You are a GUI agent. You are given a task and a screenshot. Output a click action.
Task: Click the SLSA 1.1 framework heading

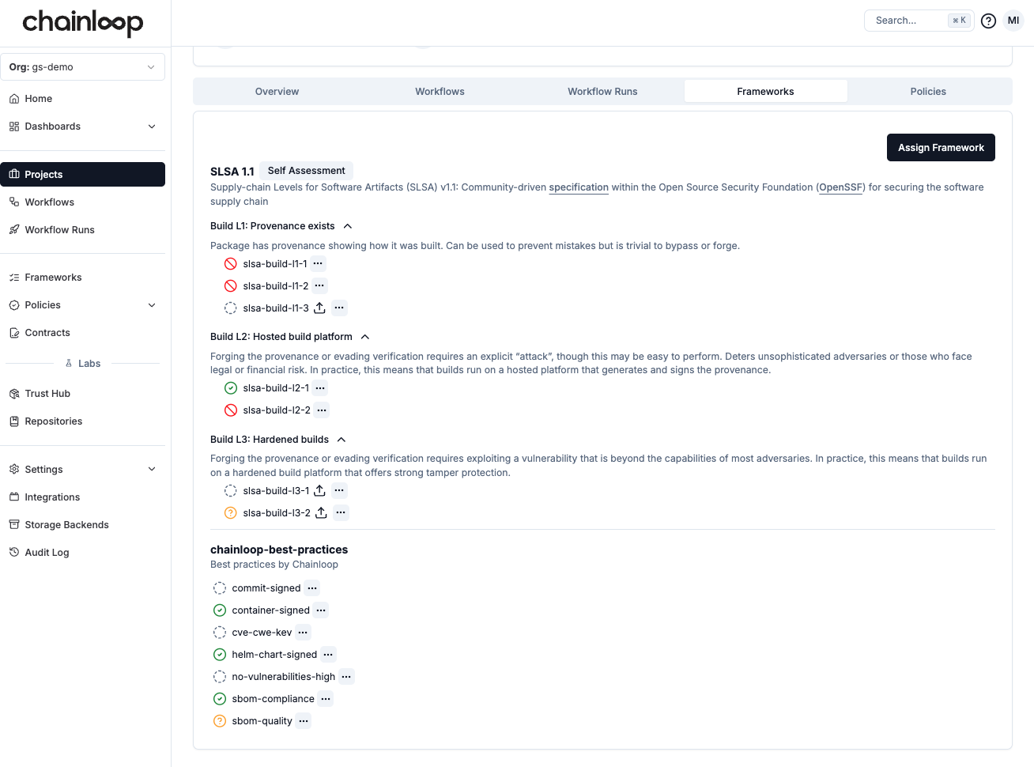tap(232, 172)
